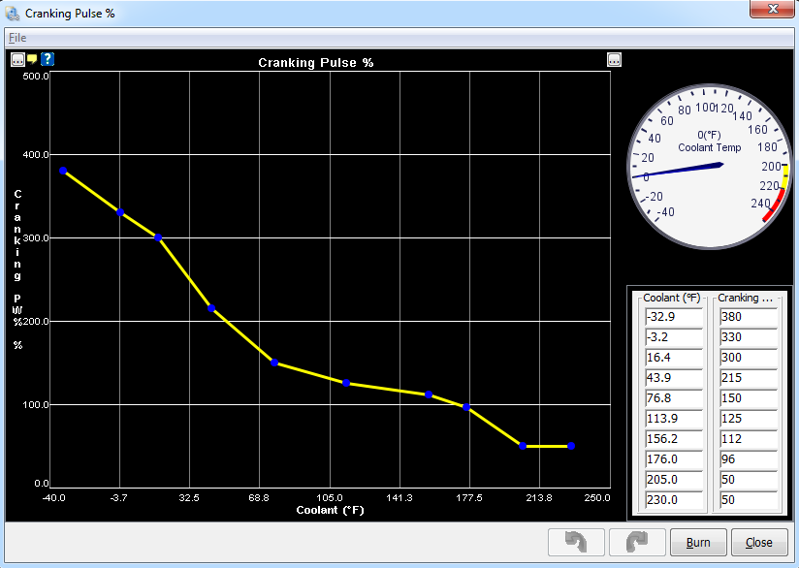The width and height of the screenshot is (799, 568).
Task: Open the File menu
Action: 17,37
